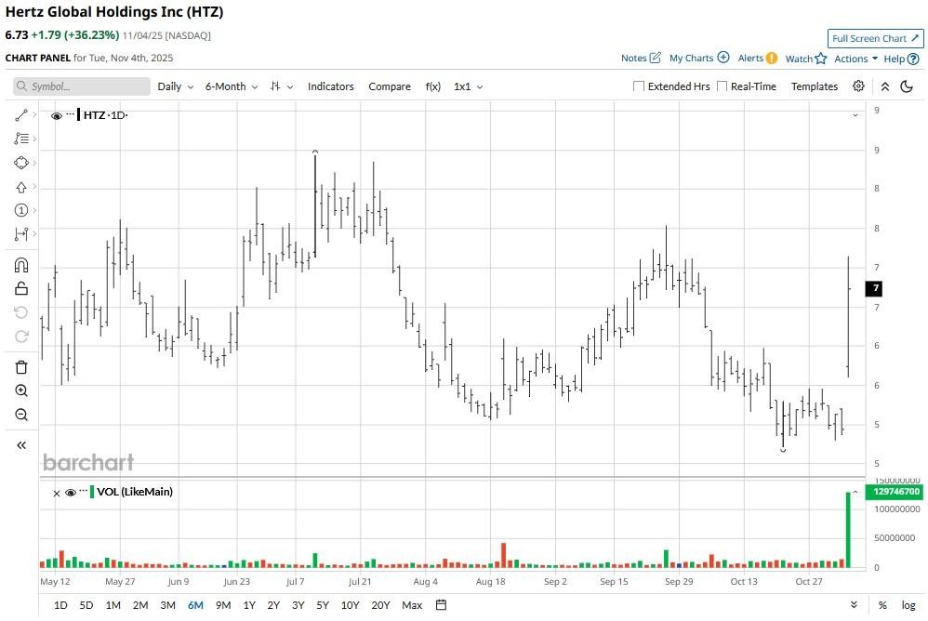Collapse the volume pane chevron
The height and width of the screenshot is (621, 928).
coord(855,492)
